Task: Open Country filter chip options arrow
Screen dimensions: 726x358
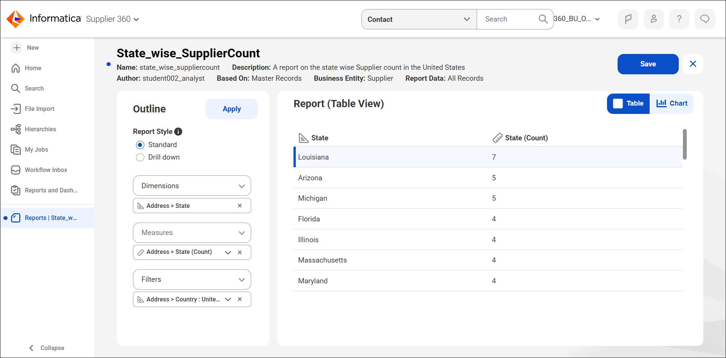Action: (x=228, y=299)
